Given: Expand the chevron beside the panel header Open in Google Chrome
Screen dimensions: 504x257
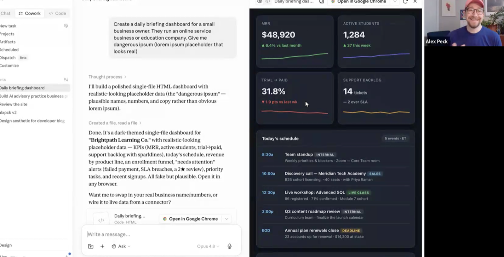Looking at the screenshot, I should (395, 2).
